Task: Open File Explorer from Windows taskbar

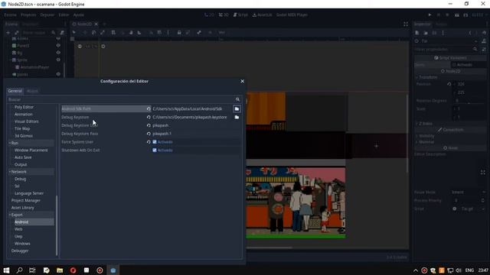Action: pyautogui.click(x=60, y=270)
